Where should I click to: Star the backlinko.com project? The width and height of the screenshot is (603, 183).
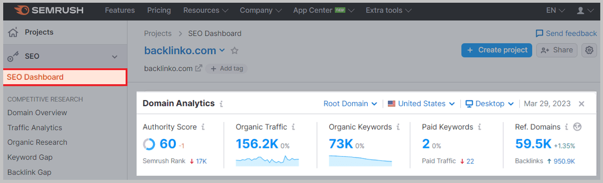click(x=234, y=51)
